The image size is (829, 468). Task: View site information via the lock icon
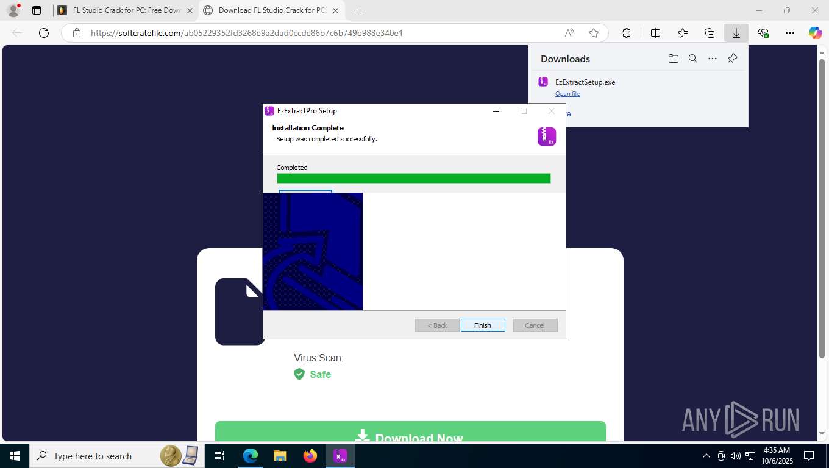pyautogui.click(x=77, y=33)
